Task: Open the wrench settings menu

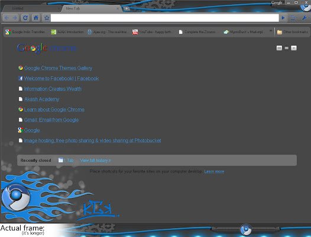Action: tap(304, 18)
